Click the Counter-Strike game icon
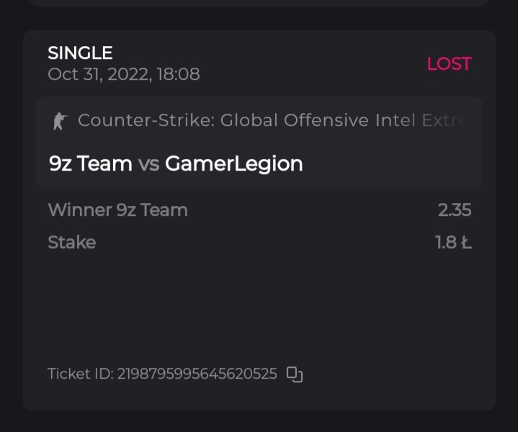Viewport: 518px width, 432px height. [59, 121]
